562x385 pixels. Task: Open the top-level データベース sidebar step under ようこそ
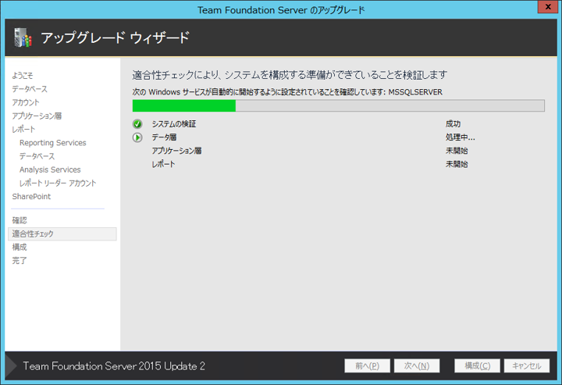click(x=30, y=89)
